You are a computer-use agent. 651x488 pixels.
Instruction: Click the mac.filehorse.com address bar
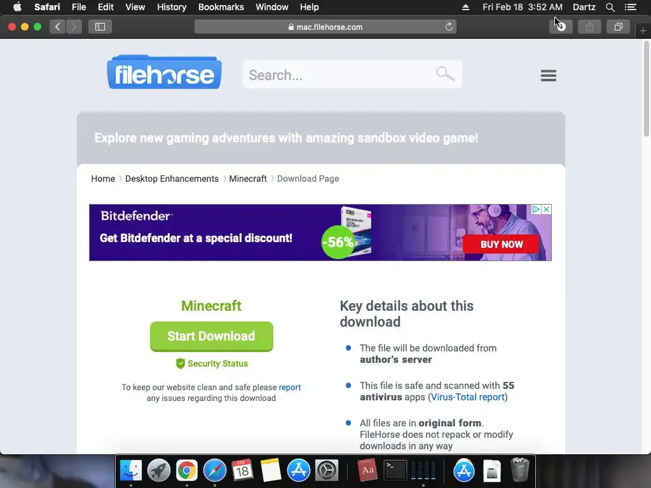click(x=325, y=27)
